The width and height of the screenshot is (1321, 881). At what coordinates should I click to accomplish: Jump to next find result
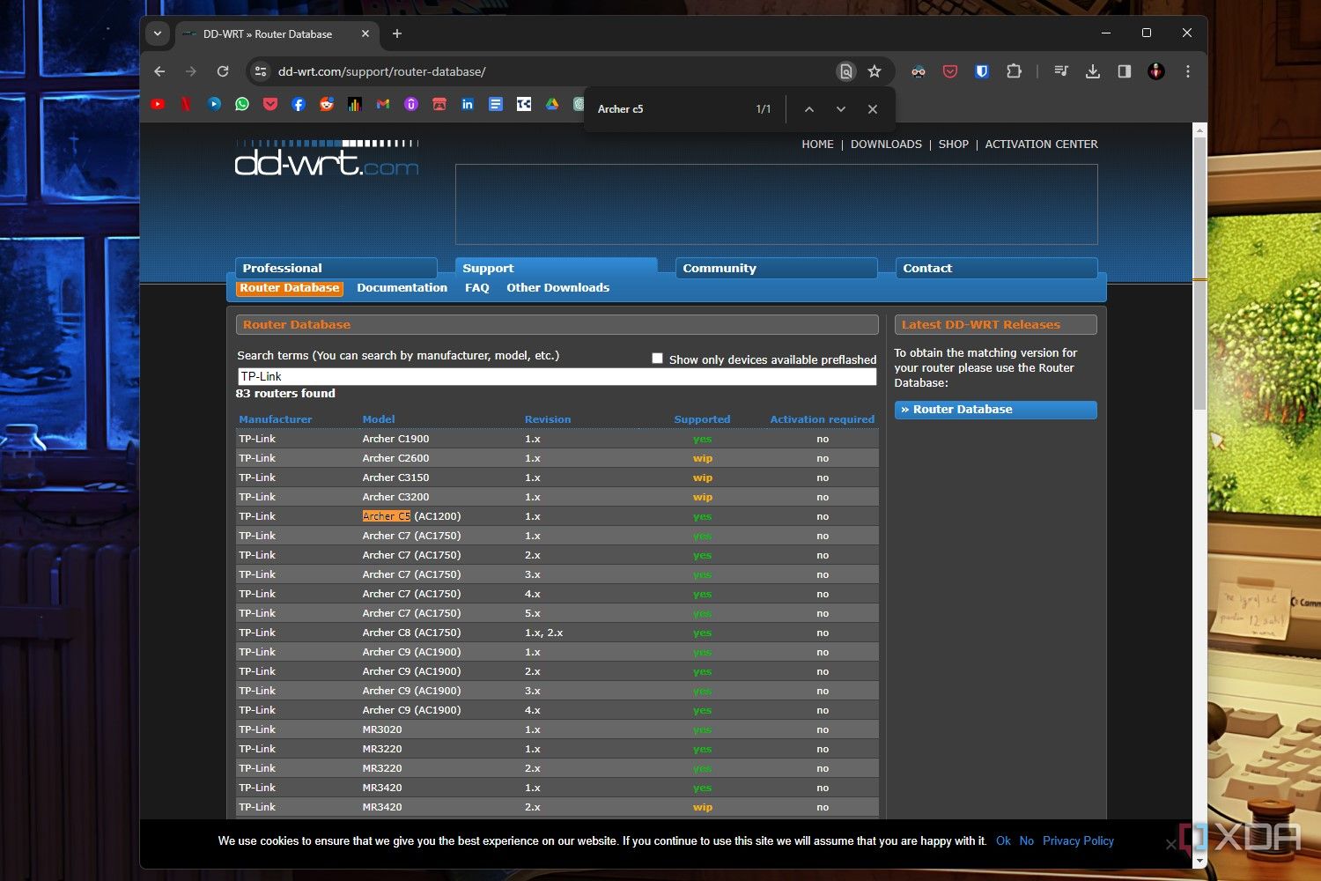(840, 109)
